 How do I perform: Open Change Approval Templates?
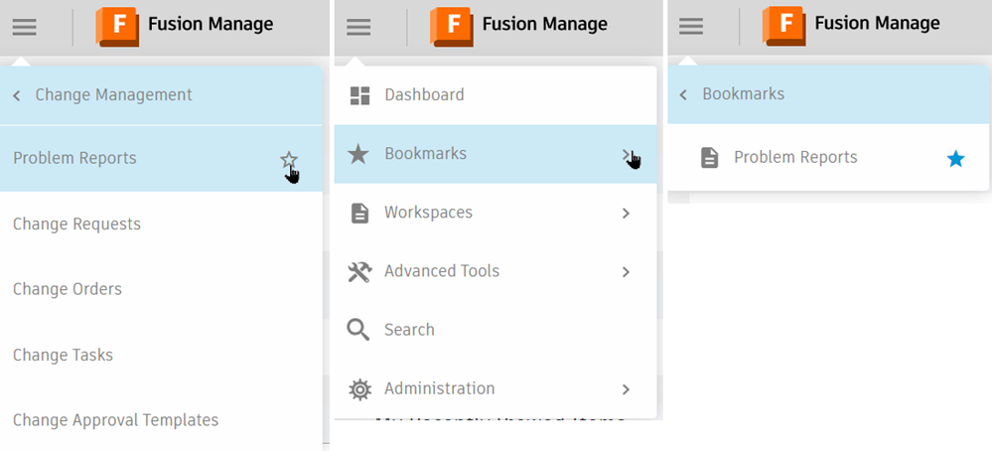[115, 420]
